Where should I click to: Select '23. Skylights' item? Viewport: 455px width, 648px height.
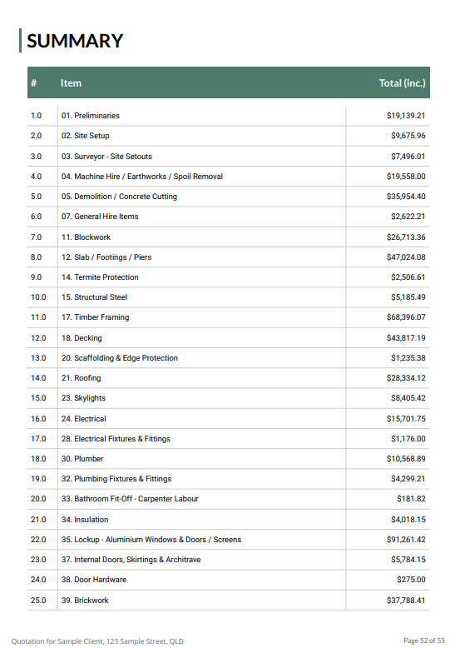tap(83, 398)
